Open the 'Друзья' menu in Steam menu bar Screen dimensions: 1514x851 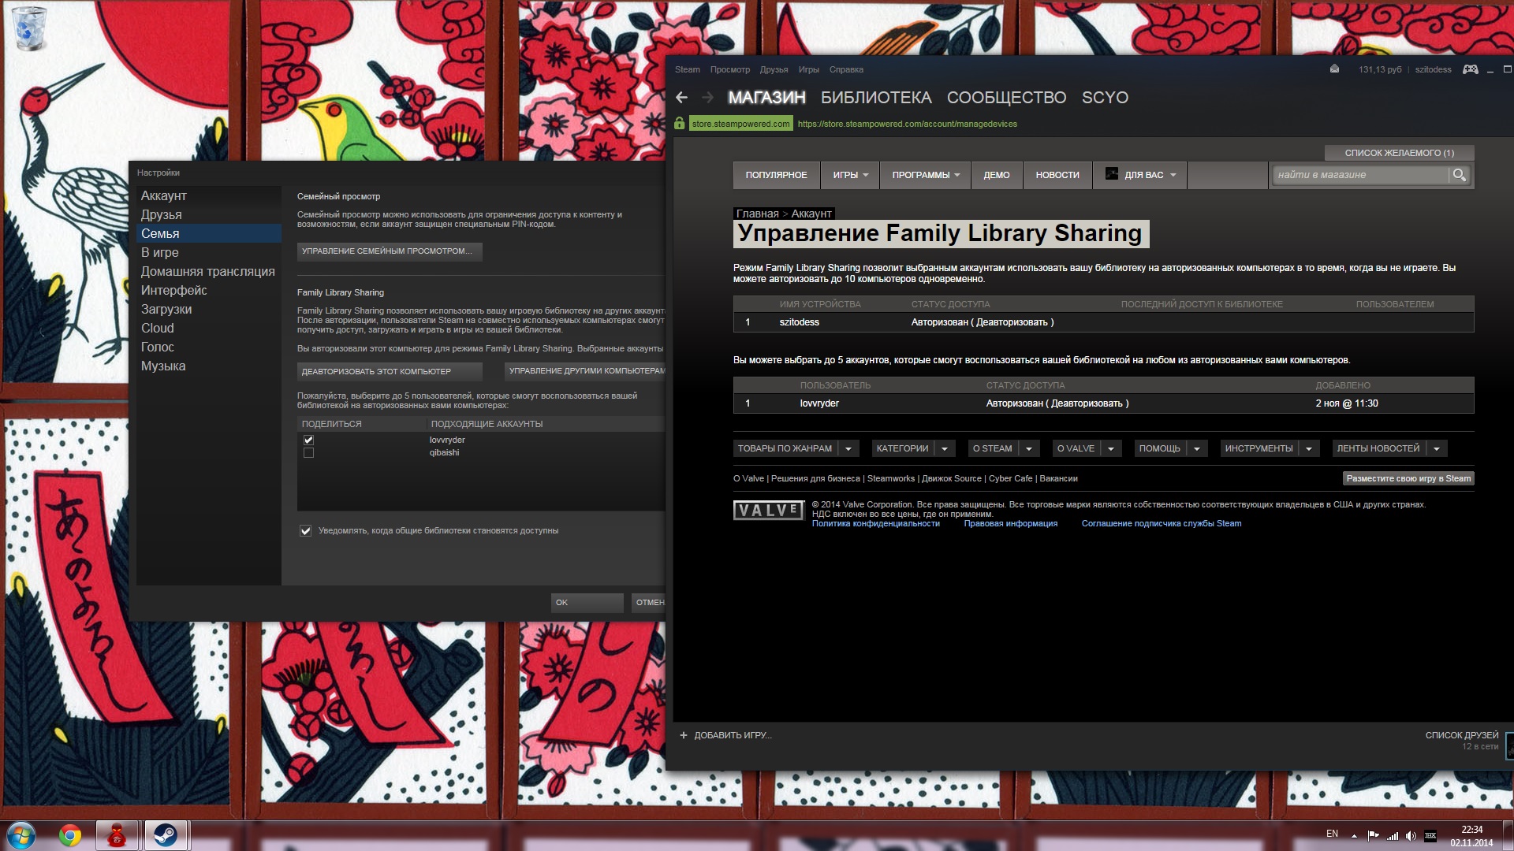tap(774, 69)
